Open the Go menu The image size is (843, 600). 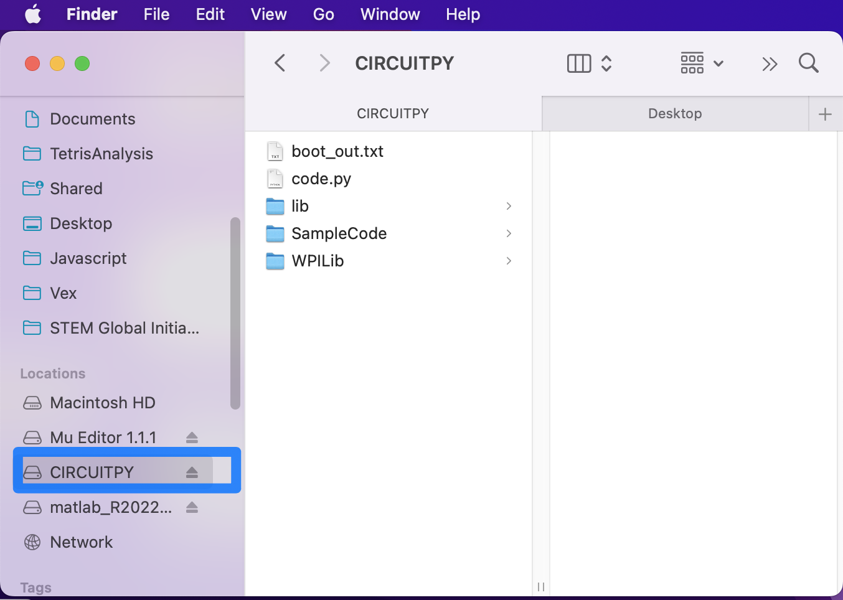tap(323, 14)
